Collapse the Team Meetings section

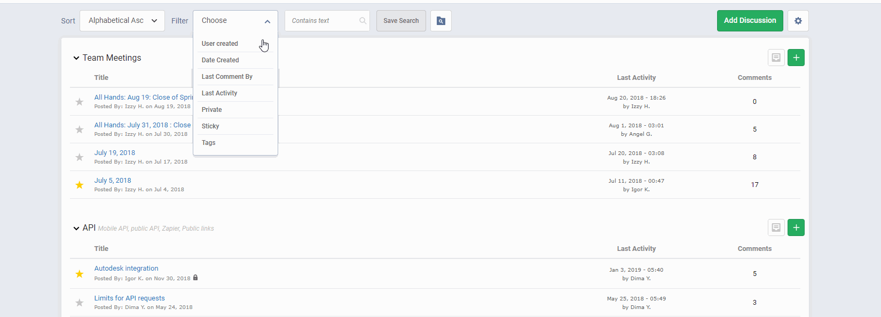(76, 58)
